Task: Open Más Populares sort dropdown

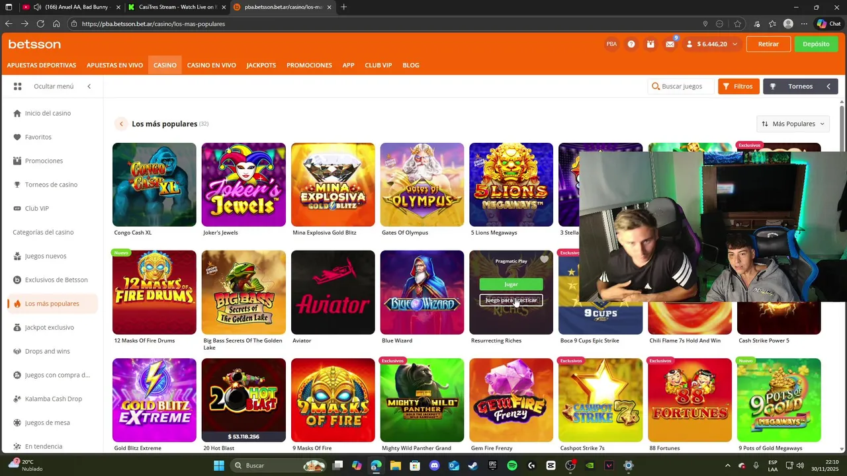Action: click(x=793, y=124)
